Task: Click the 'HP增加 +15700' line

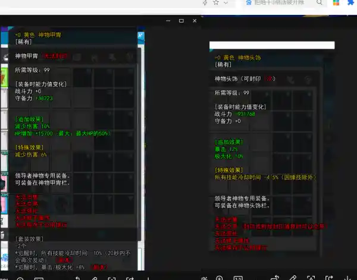Action: (62, 133)
